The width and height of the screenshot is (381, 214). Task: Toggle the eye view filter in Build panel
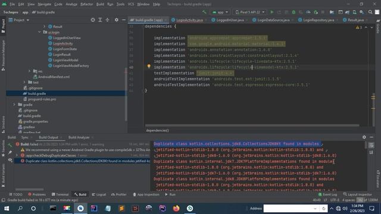pyautogui.click(x=10, y=160)
